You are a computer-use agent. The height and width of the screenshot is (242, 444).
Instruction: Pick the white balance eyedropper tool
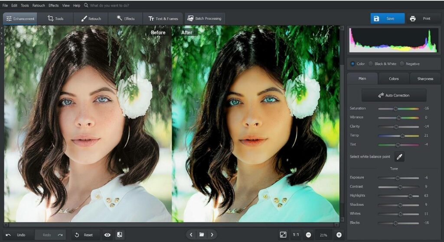(x=399, y=157)
